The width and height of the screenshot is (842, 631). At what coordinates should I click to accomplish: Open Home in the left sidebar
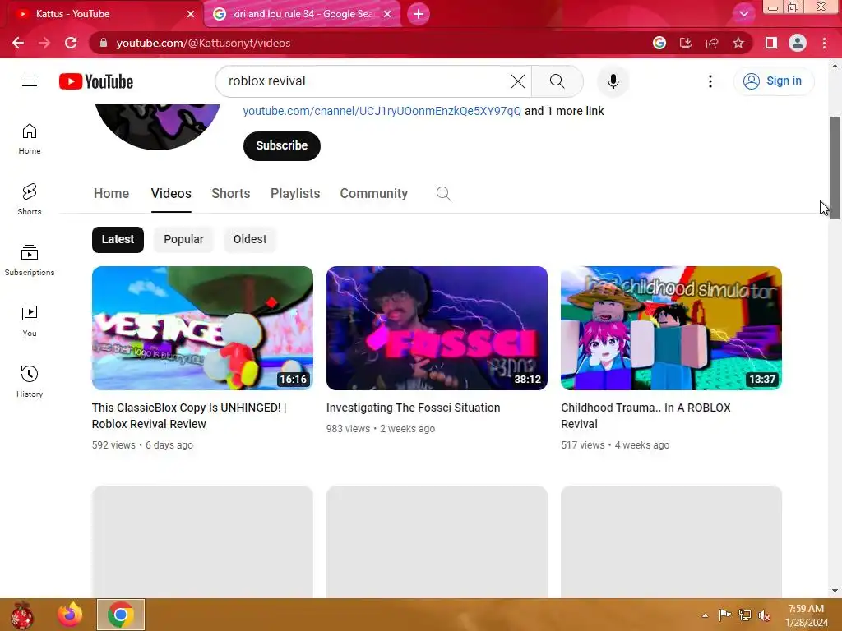coord(30,139)
